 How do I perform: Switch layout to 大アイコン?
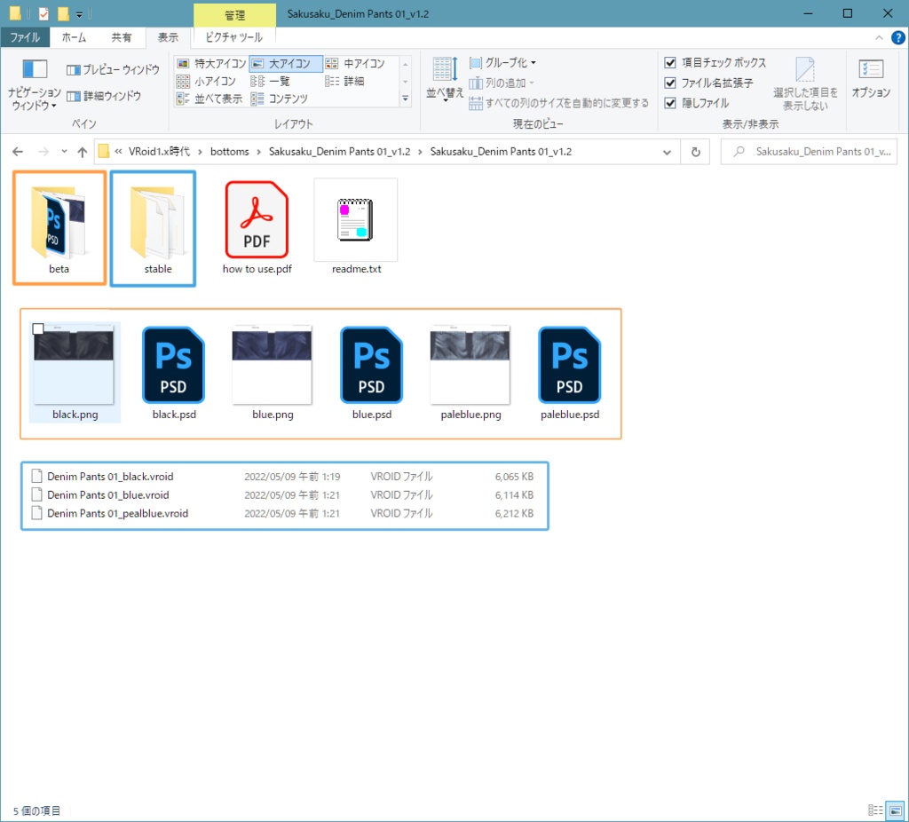click(285, 63)
